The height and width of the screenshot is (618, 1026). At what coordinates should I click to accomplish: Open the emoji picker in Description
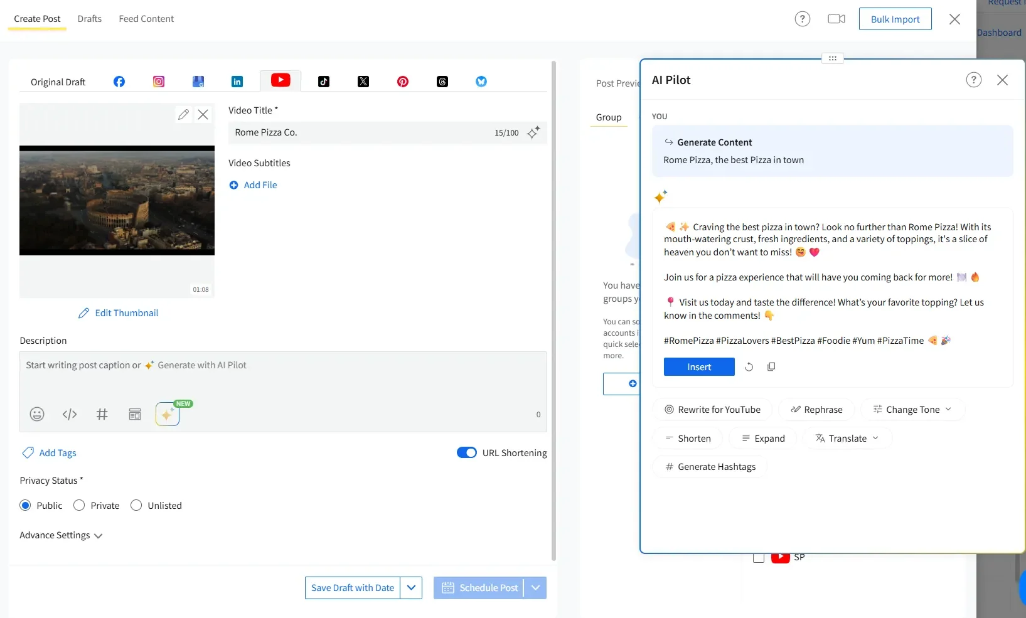36,414
